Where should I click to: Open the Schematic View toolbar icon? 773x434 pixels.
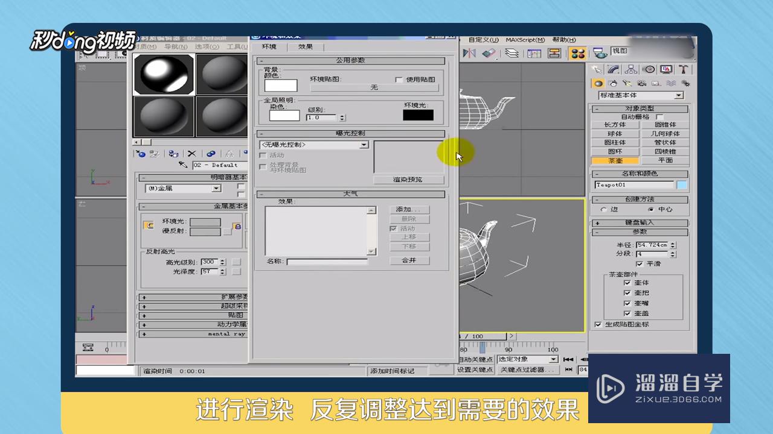[554, 53]
